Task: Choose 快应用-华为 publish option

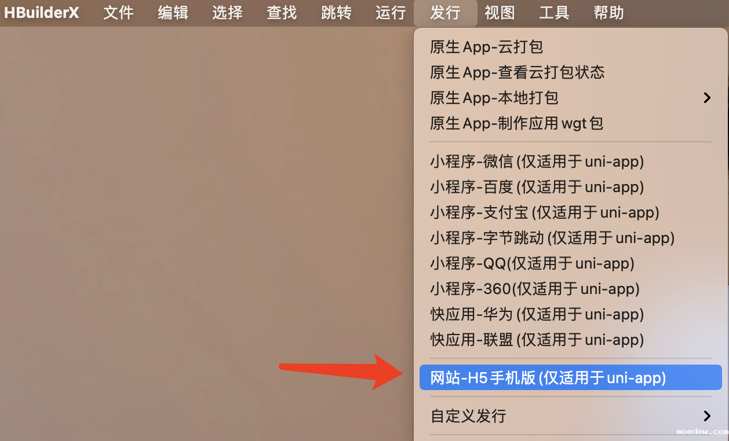Action: [x=571, y=314]
